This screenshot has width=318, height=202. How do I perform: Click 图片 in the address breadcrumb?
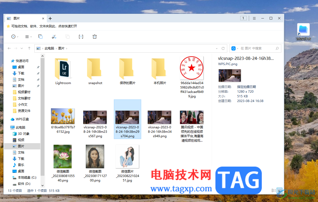61,48
